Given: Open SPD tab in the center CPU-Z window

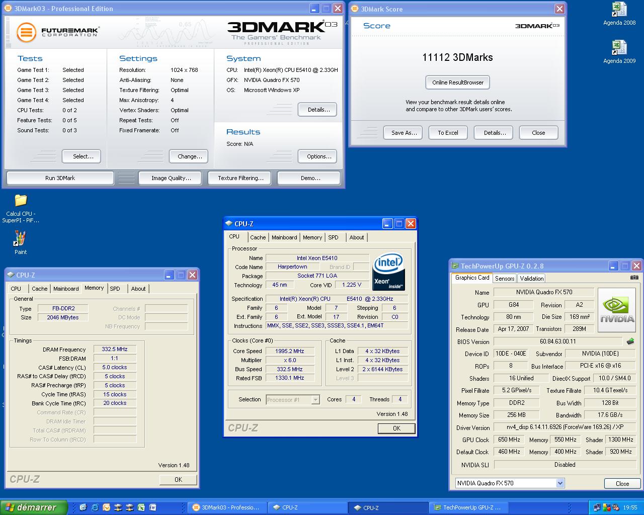Looking at the screenshot, I should tap(333, 237).
